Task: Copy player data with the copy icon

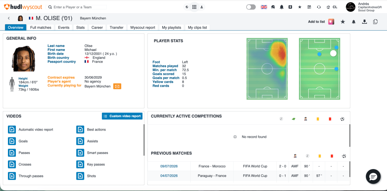Action: [375, 22]
